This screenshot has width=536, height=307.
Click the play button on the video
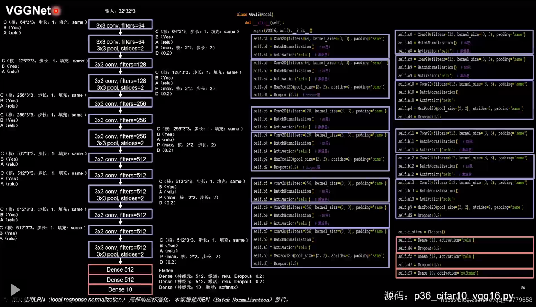pos(15,290)
